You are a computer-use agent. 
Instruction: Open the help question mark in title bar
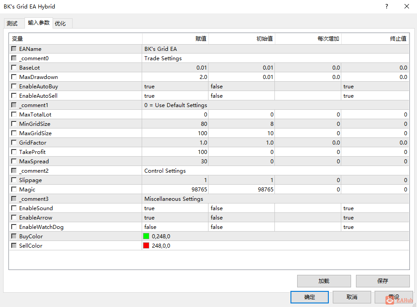point(387,6)
